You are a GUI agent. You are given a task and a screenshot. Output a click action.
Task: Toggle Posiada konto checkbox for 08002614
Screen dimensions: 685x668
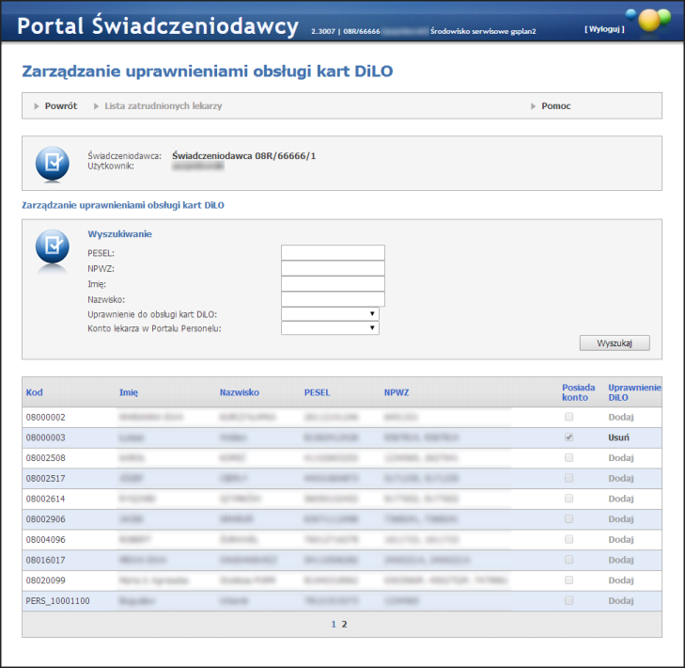[x=568, y=499]
